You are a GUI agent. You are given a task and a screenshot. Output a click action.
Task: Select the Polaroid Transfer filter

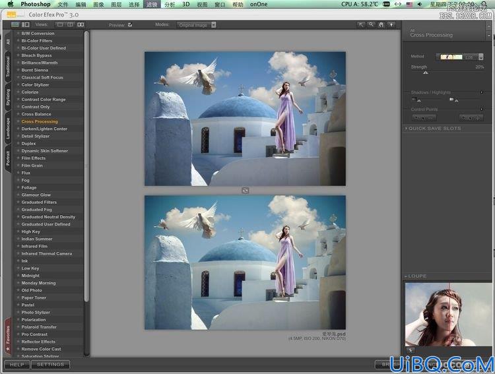click(39, 327)
